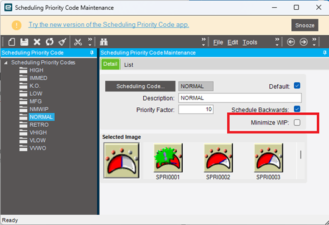Viewport: 329px width, 225px height.
Task: Delete record using the X toolbar icon
Action: [x=37, y=42]
